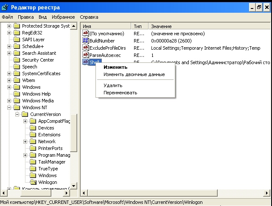The height and width of the screenshot is (206, 272).
Task: Select the open Winlogon folder icon
Action: [x=33, y=182]
